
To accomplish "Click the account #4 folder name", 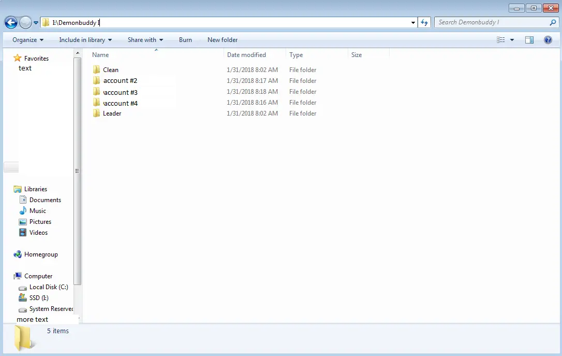I will point(121,103).
